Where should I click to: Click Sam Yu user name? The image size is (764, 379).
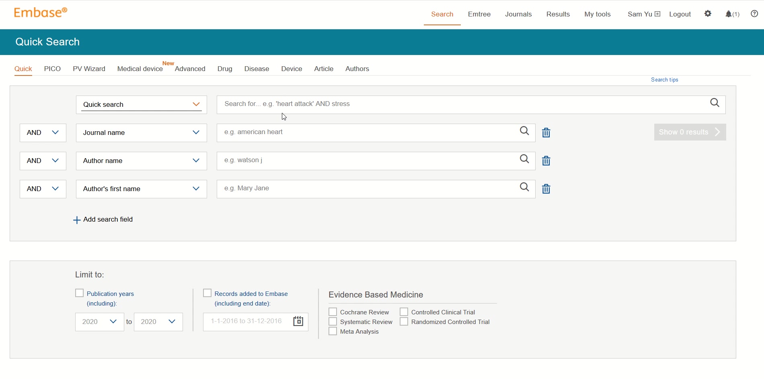tap(640, 14)
